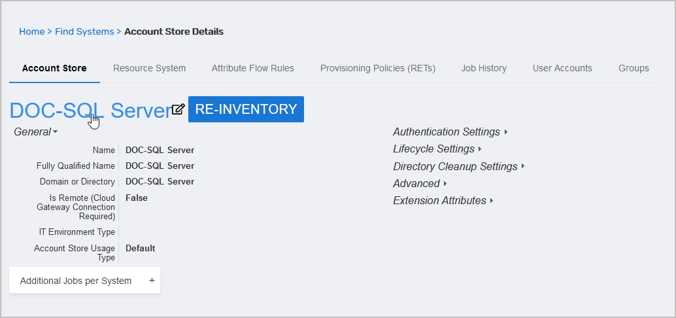Click the edit pencil icon beside DOC-SQL Server
This screenshot has width=676, height=318.
coord(178,109)
